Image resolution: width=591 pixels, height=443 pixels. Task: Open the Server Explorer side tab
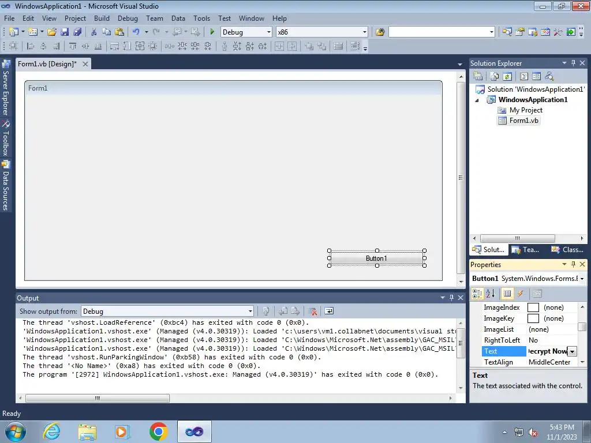pos(6,88)
